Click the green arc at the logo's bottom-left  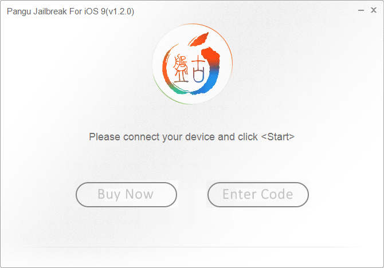click(x=168, y=93)
